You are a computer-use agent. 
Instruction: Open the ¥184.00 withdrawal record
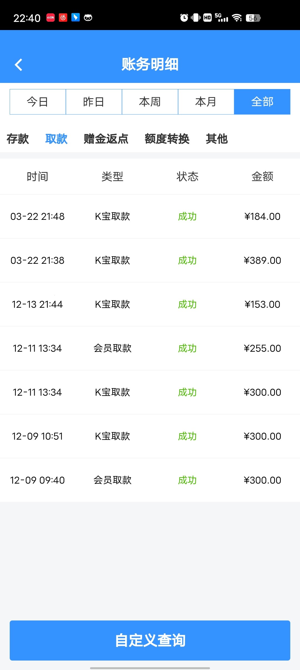(x=150, y=216)
